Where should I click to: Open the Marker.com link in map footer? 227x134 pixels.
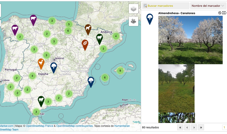click(7, 126)
